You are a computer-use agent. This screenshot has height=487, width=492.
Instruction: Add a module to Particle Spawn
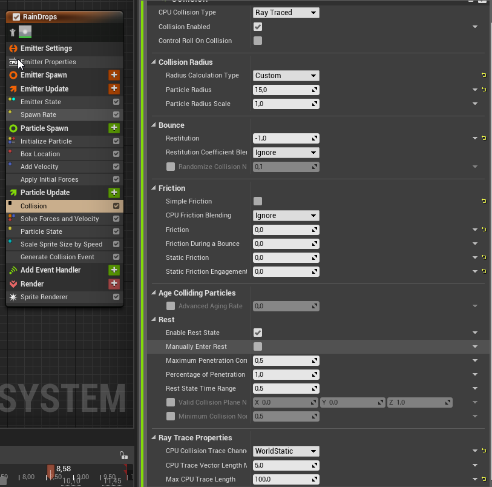pyautogui.click(x=114, y=128)
